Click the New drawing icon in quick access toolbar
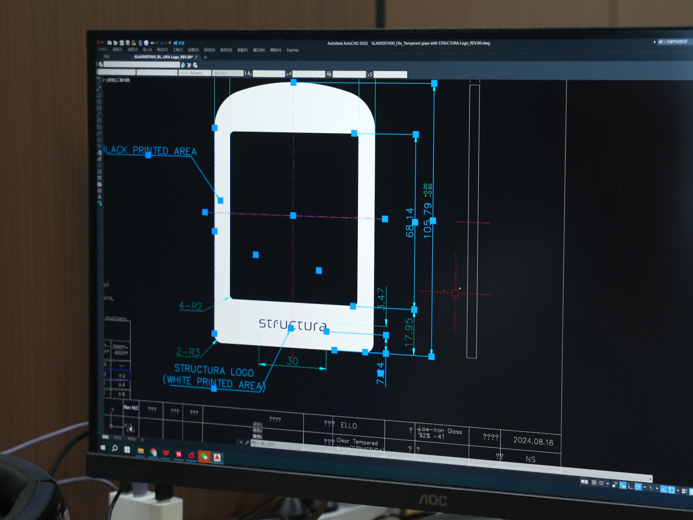The image size is (693, 520). click(x=109, y=43)
